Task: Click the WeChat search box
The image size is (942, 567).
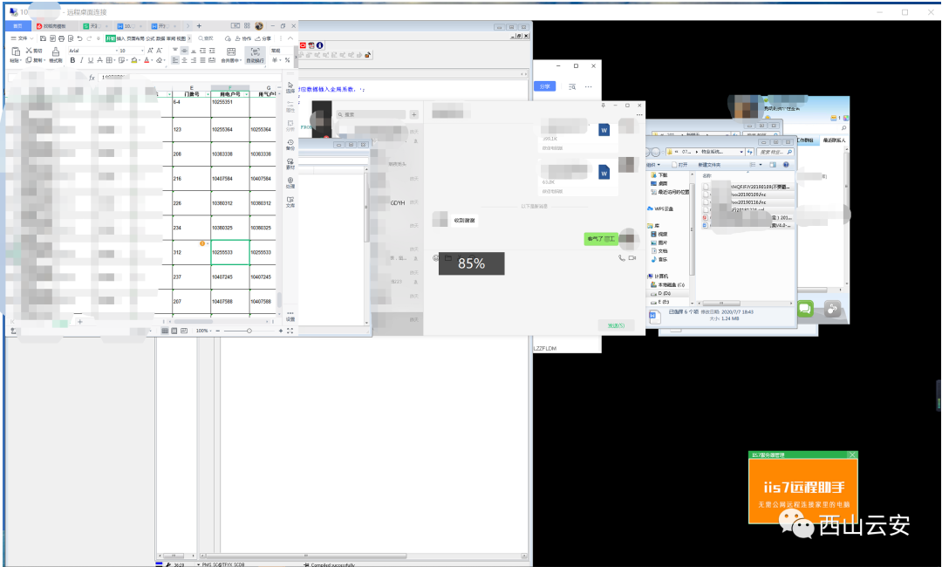Action: tap(372, 114)
